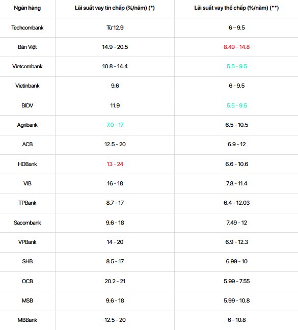The height and width of the screenshot is (330, 298).
Task: Click MSB's 5.99 - 10.8 mortgage rate
Action: (x=236, y=300)
